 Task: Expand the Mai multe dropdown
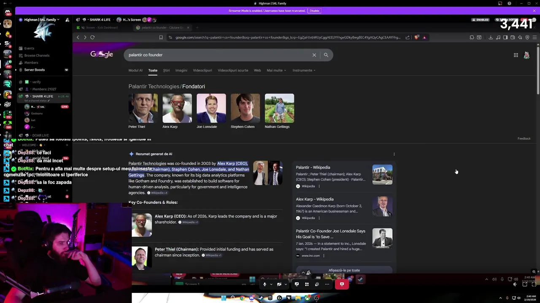(276, 70)
